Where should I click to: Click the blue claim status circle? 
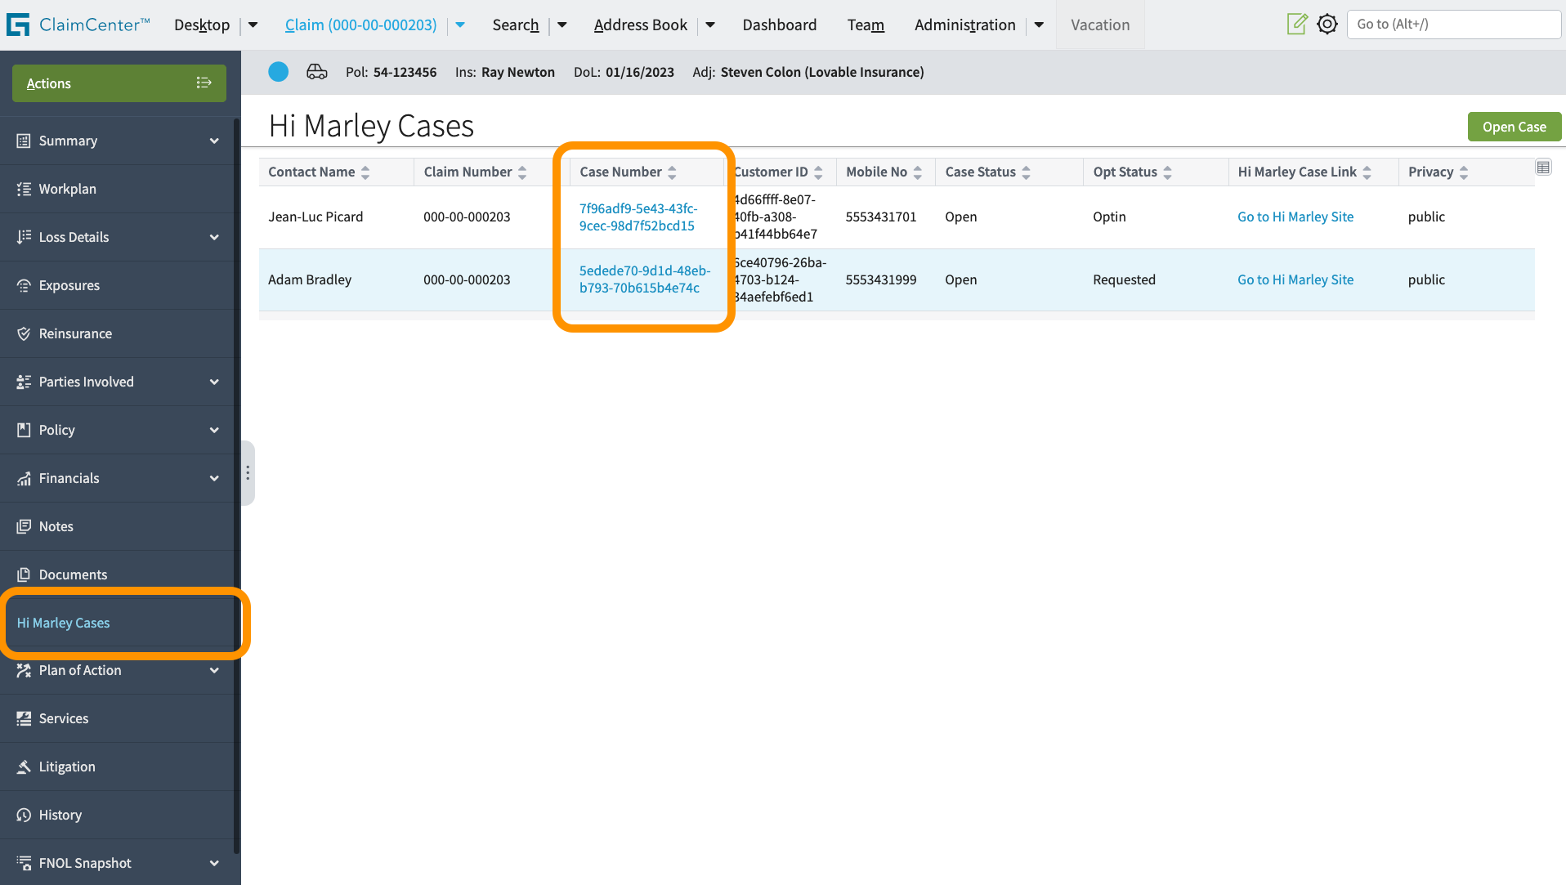pyautogui.click(x=279, y=72)
